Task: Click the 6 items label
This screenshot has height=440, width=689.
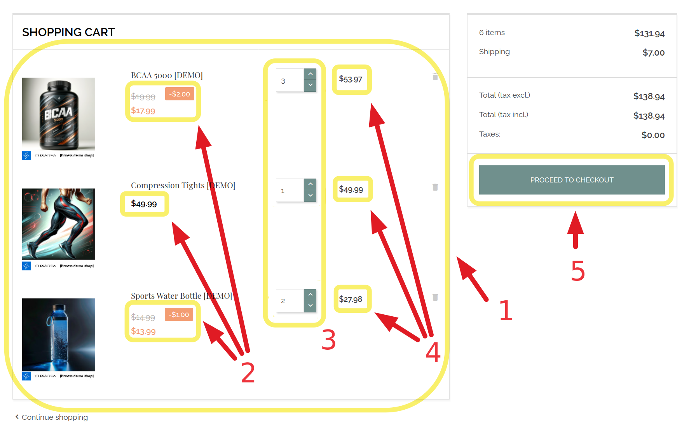Action: click(492, 33)
